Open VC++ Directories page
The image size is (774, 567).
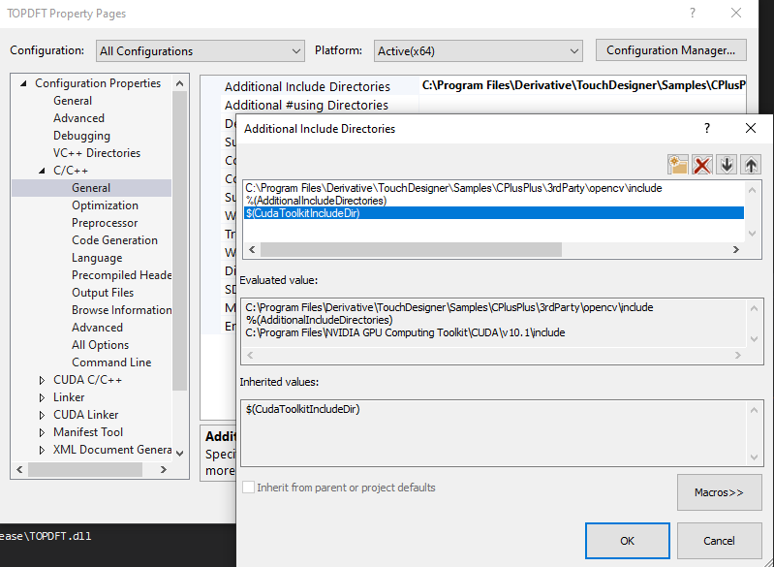97,153
